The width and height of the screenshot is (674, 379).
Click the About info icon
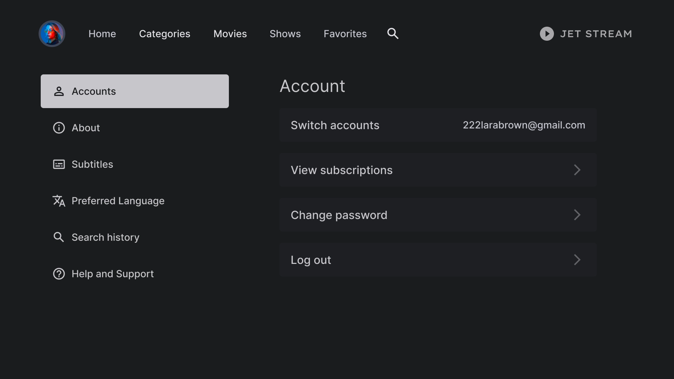click(59, 128)
